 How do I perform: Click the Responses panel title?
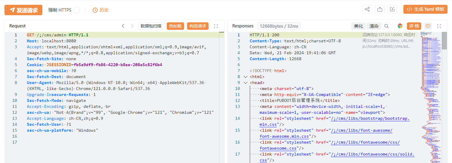tap(243, 26)
